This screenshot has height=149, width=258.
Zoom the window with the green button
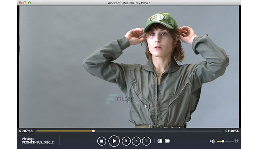point(29,3)
